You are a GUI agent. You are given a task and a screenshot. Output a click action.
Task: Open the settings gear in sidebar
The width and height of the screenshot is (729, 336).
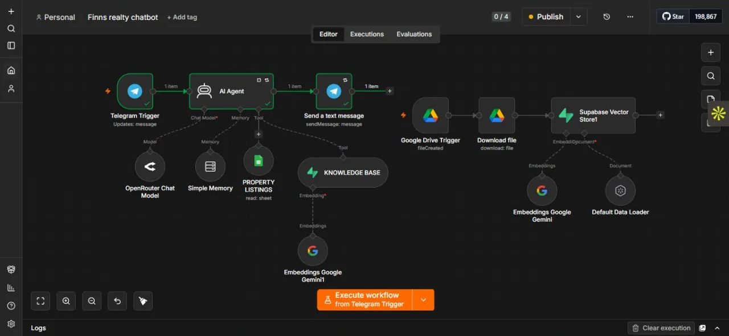[11, 324]
